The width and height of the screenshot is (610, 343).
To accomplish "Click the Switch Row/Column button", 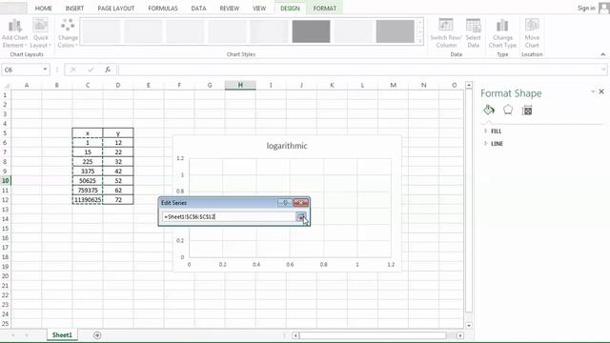I will (x=446, y=33).
